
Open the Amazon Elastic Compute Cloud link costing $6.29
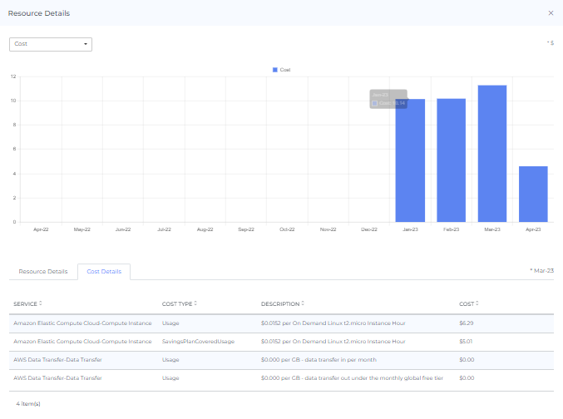point(81,323)
